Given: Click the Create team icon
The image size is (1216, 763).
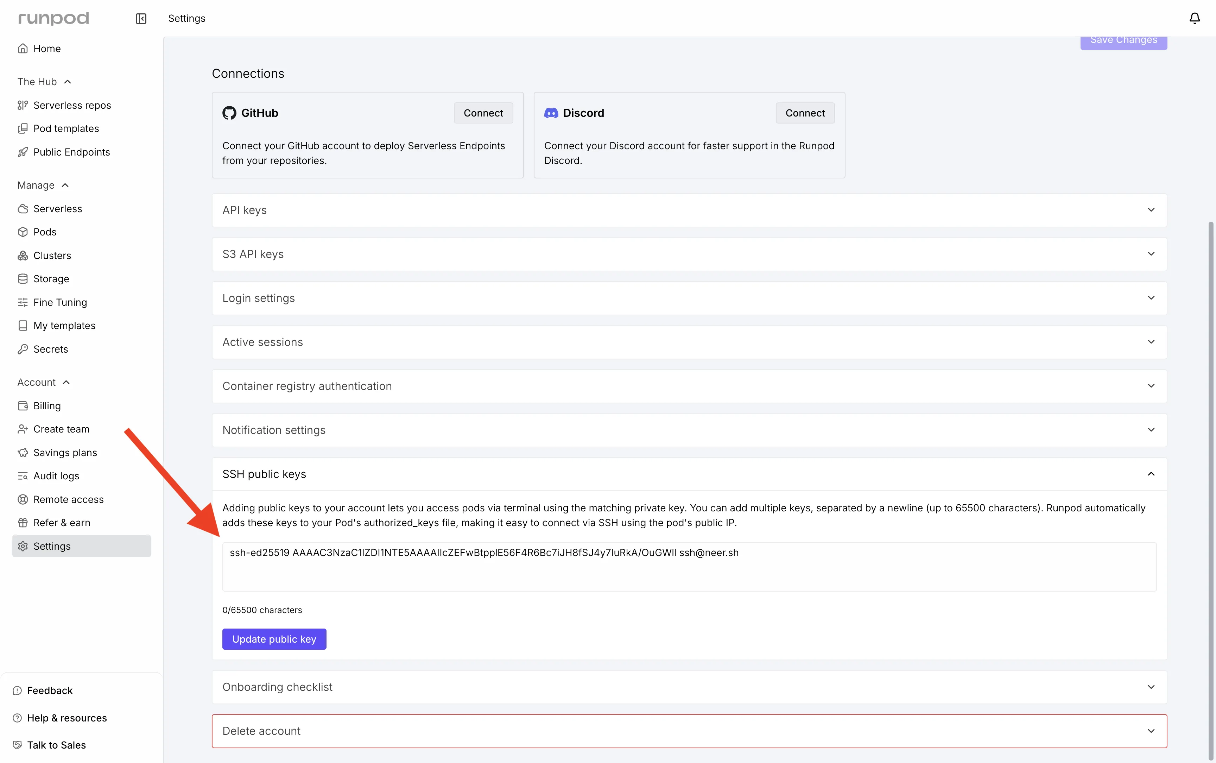Looking at the screenshot, I should point(23,429).
